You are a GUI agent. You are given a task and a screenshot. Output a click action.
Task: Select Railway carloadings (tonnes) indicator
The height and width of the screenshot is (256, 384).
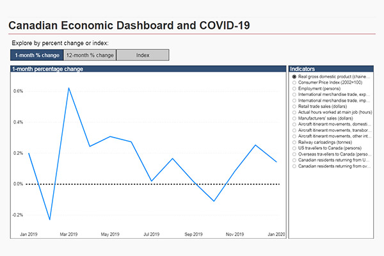point(294,142)
